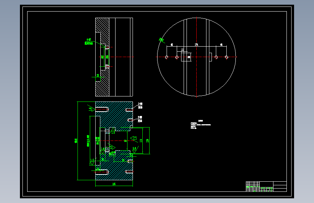Click the white hatched region in top-left view
Viewport: 314px width, 203px height.
[x=102, y=57]
